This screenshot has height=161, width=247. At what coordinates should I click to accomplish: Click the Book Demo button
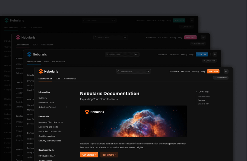(x=109, y=154)
